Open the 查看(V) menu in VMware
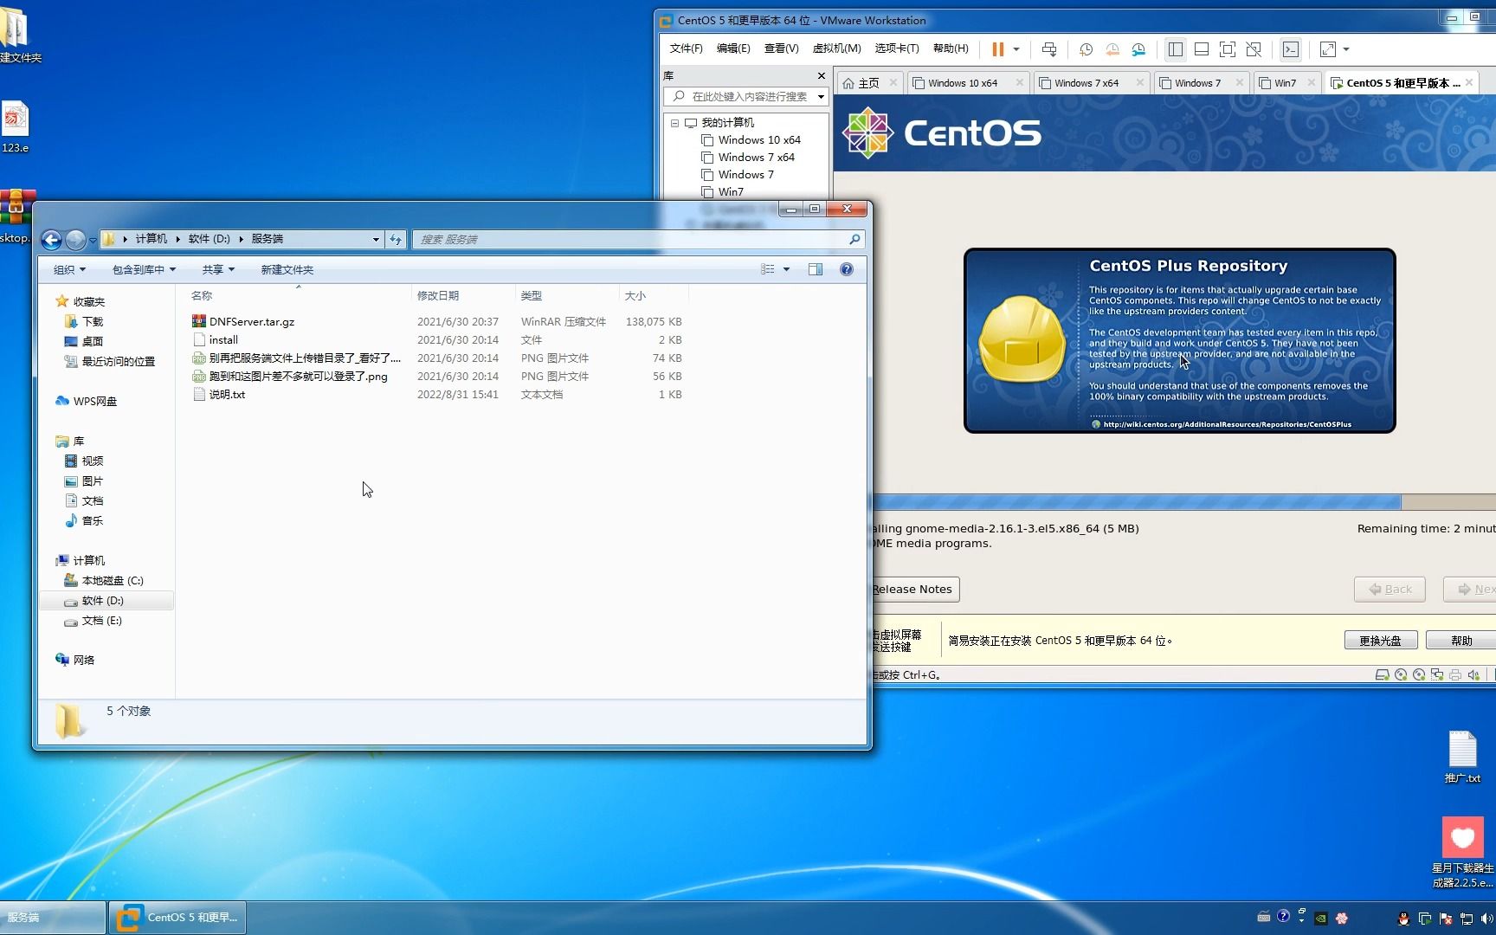 [781, 48]
